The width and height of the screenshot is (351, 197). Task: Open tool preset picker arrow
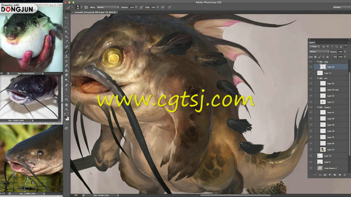click(72, 7)
